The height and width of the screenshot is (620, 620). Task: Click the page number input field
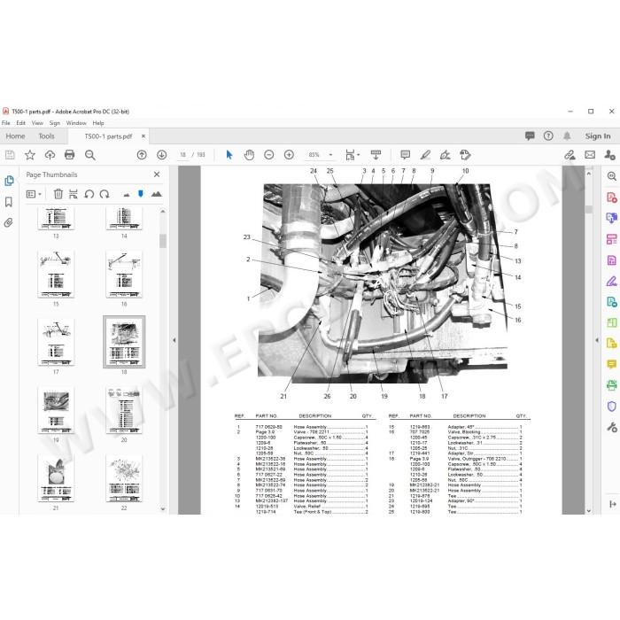(x=182, y=155)
